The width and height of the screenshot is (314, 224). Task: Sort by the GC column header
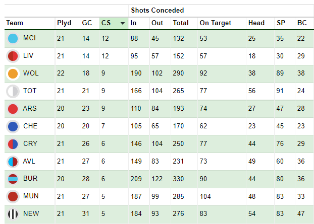(87, 23)
